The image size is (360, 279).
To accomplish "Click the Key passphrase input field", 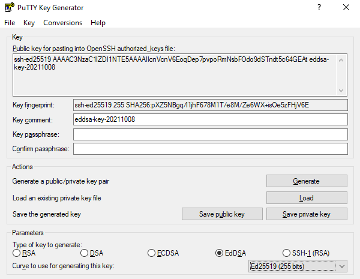I will 210,134.
